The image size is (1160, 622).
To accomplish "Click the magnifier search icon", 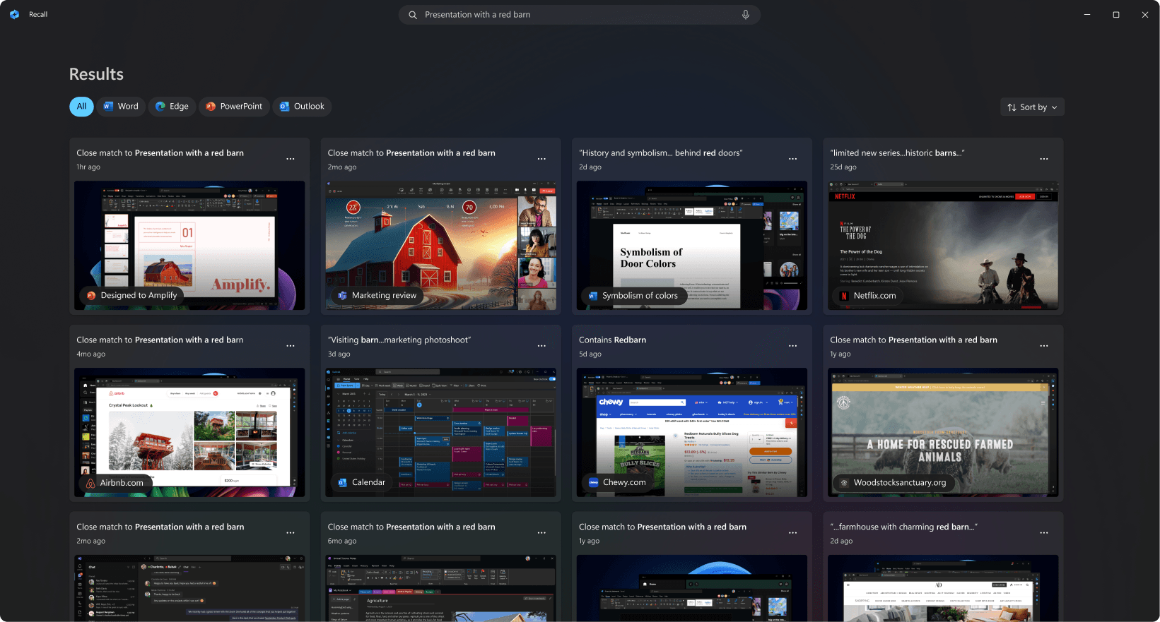I will coord(413,15).
